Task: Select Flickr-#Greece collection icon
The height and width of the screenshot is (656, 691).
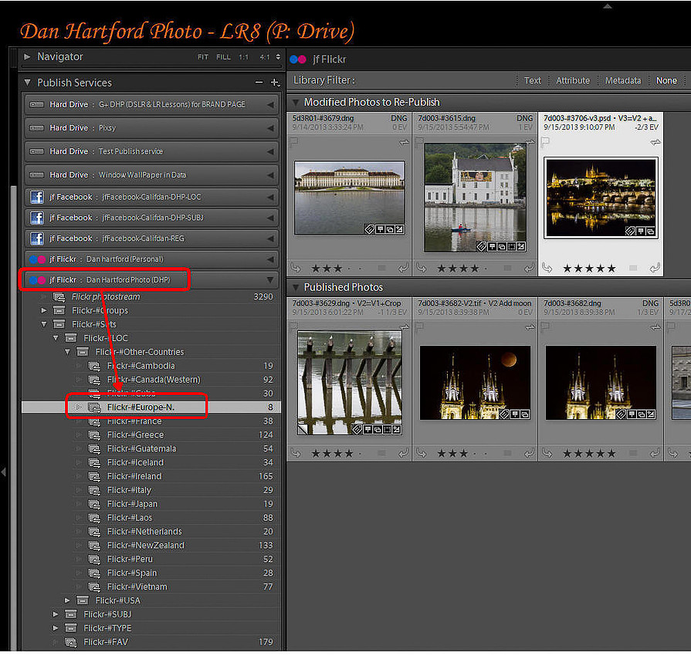Action: coord(94,435)
